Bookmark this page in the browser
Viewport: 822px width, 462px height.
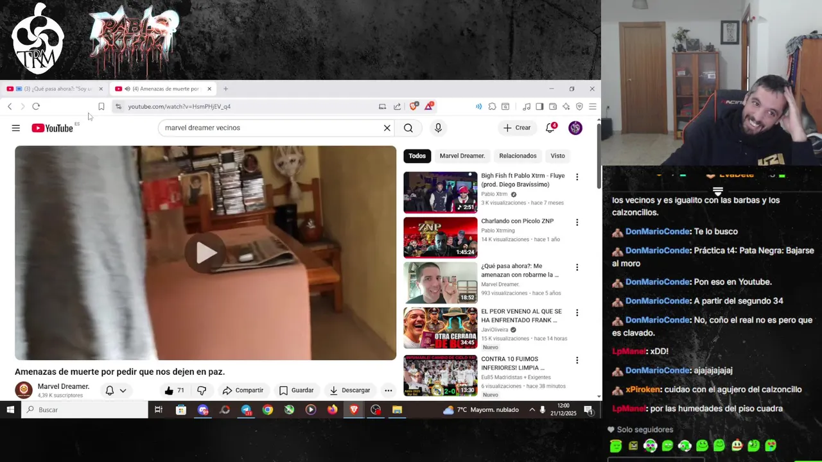coord(101,107)
